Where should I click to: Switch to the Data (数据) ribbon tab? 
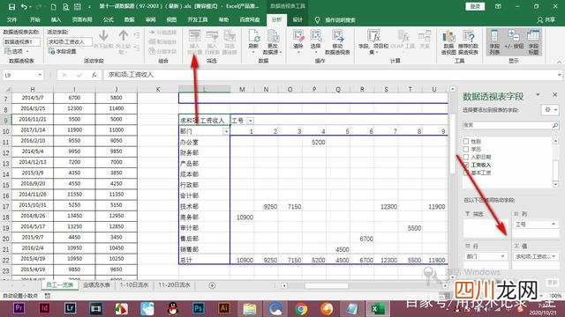129,19
